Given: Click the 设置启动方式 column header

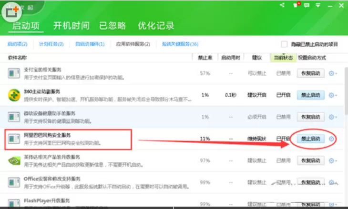Looking at the screenshot, I should (312, 58).
